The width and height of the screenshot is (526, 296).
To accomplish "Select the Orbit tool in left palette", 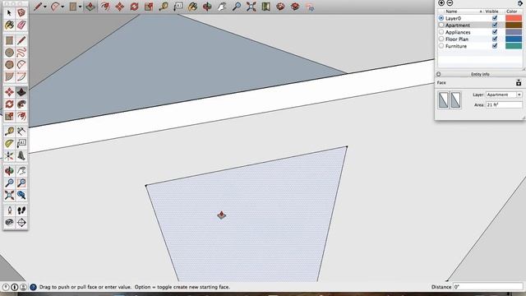I will [x=9, y=171].
